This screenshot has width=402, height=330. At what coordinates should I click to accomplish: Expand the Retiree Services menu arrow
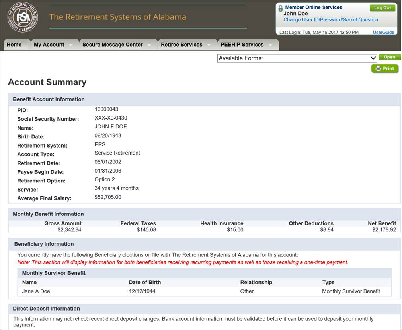pos(209,45)
